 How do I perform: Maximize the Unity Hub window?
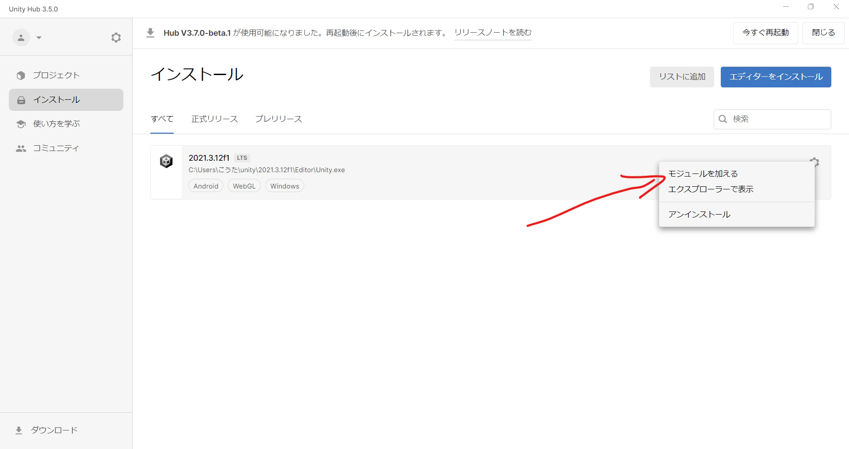[811, 7]
